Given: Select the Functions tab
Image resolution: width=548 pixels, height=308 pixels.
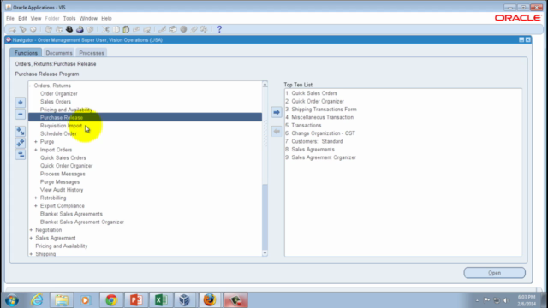Looking at the screenshot, I should [26, 53].
